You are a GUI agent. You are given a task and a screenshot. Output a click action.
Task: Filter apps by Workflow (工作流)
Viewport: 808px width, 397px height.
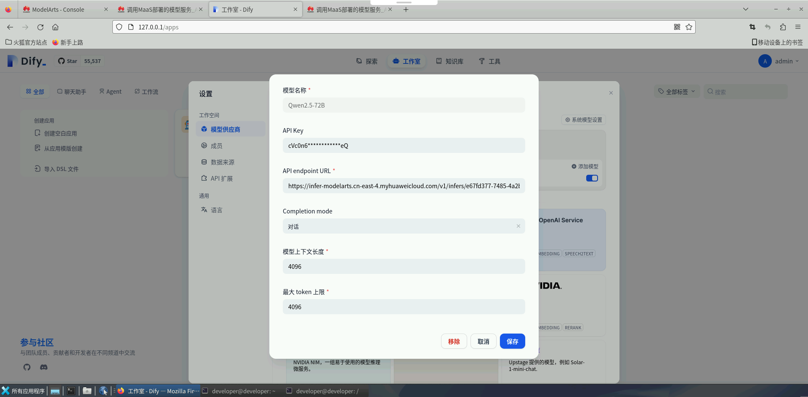(146, 92)
